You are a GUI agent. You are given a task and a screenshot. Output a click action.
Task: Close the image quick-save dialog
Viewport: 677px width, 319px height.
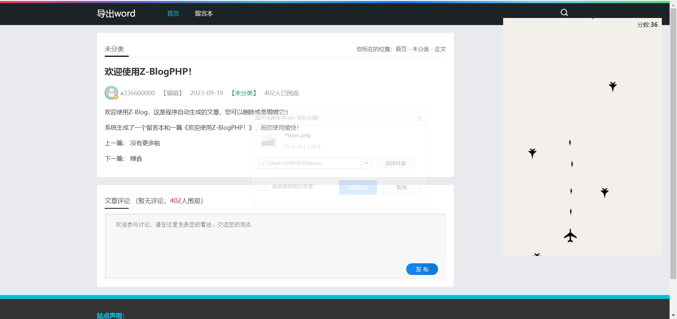(419, 118)
